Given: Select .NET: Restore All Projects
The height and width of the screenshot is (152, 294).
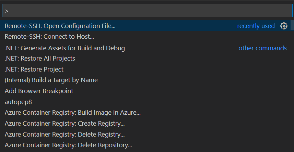Looking at the screenshot, I should pos(145,59).
